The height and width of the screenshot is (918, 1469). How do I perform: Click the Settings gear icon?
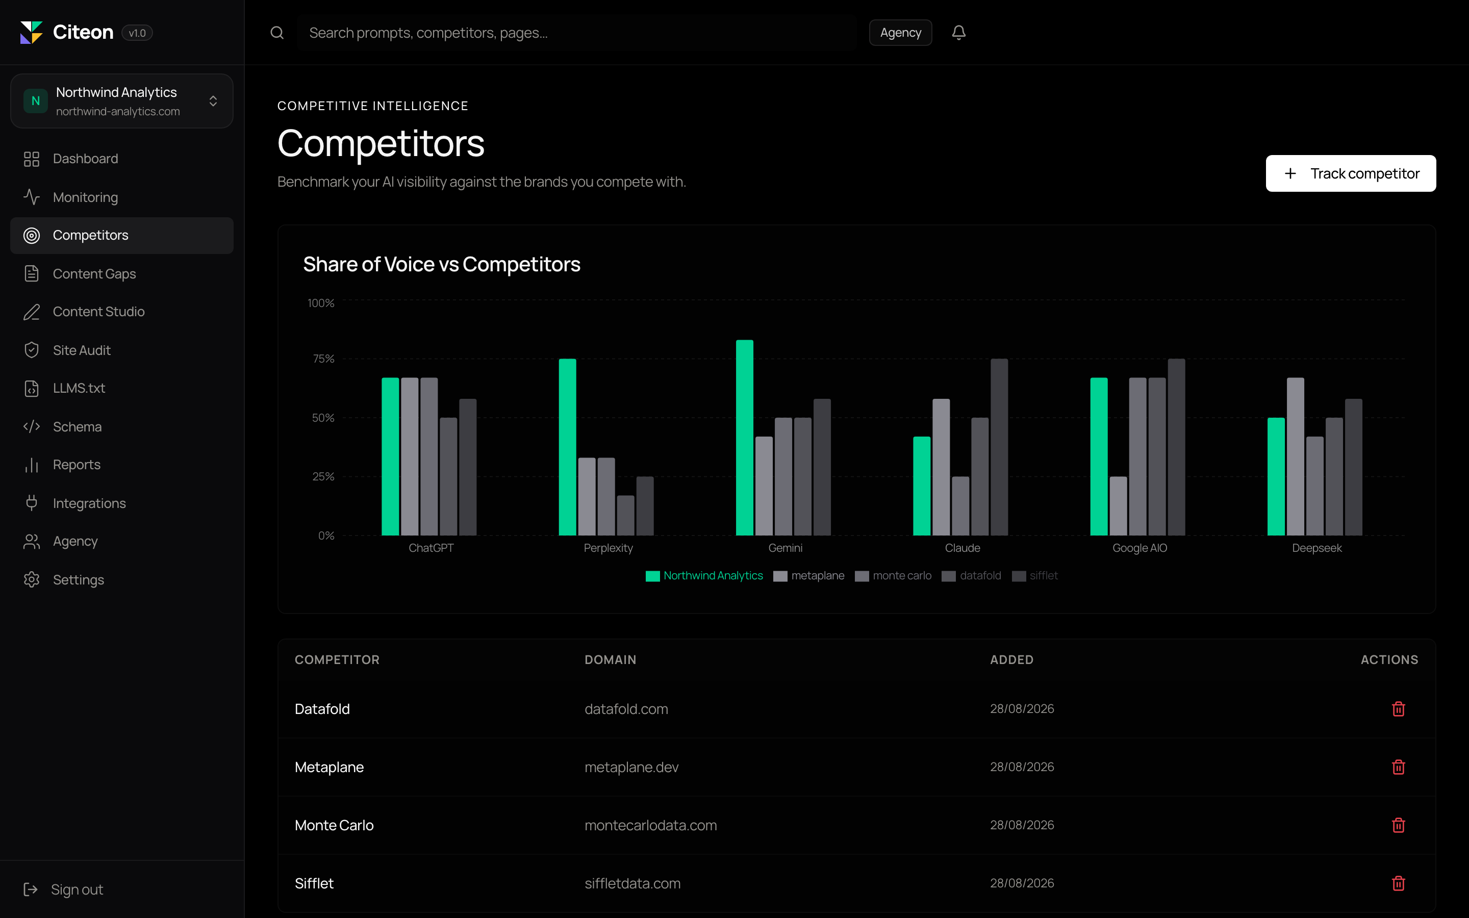point(32,580)
